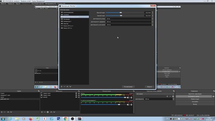
Task: Open the Правка menu
Action: pos(11,4)
